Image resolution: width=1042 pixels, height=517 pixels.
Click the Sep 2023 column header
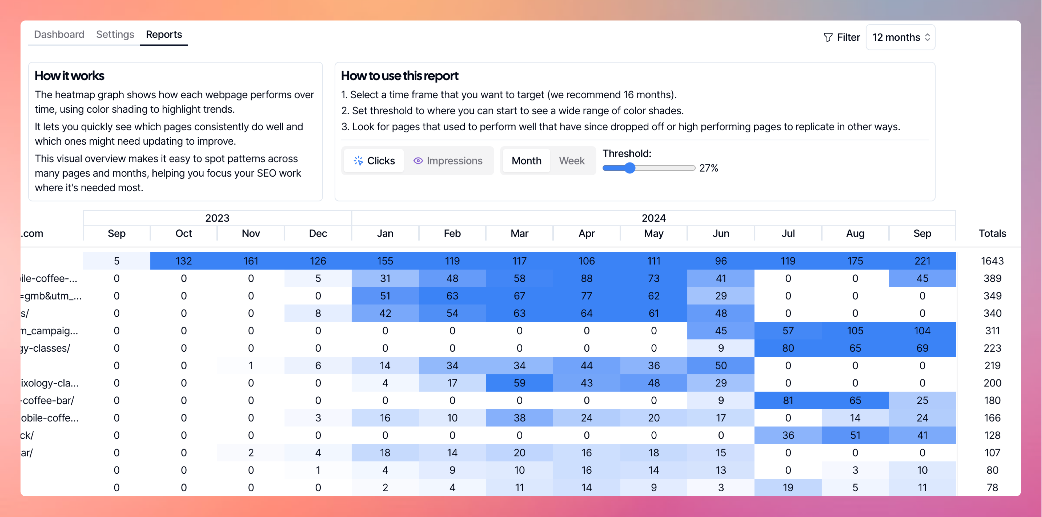click(x=116, y=233)
